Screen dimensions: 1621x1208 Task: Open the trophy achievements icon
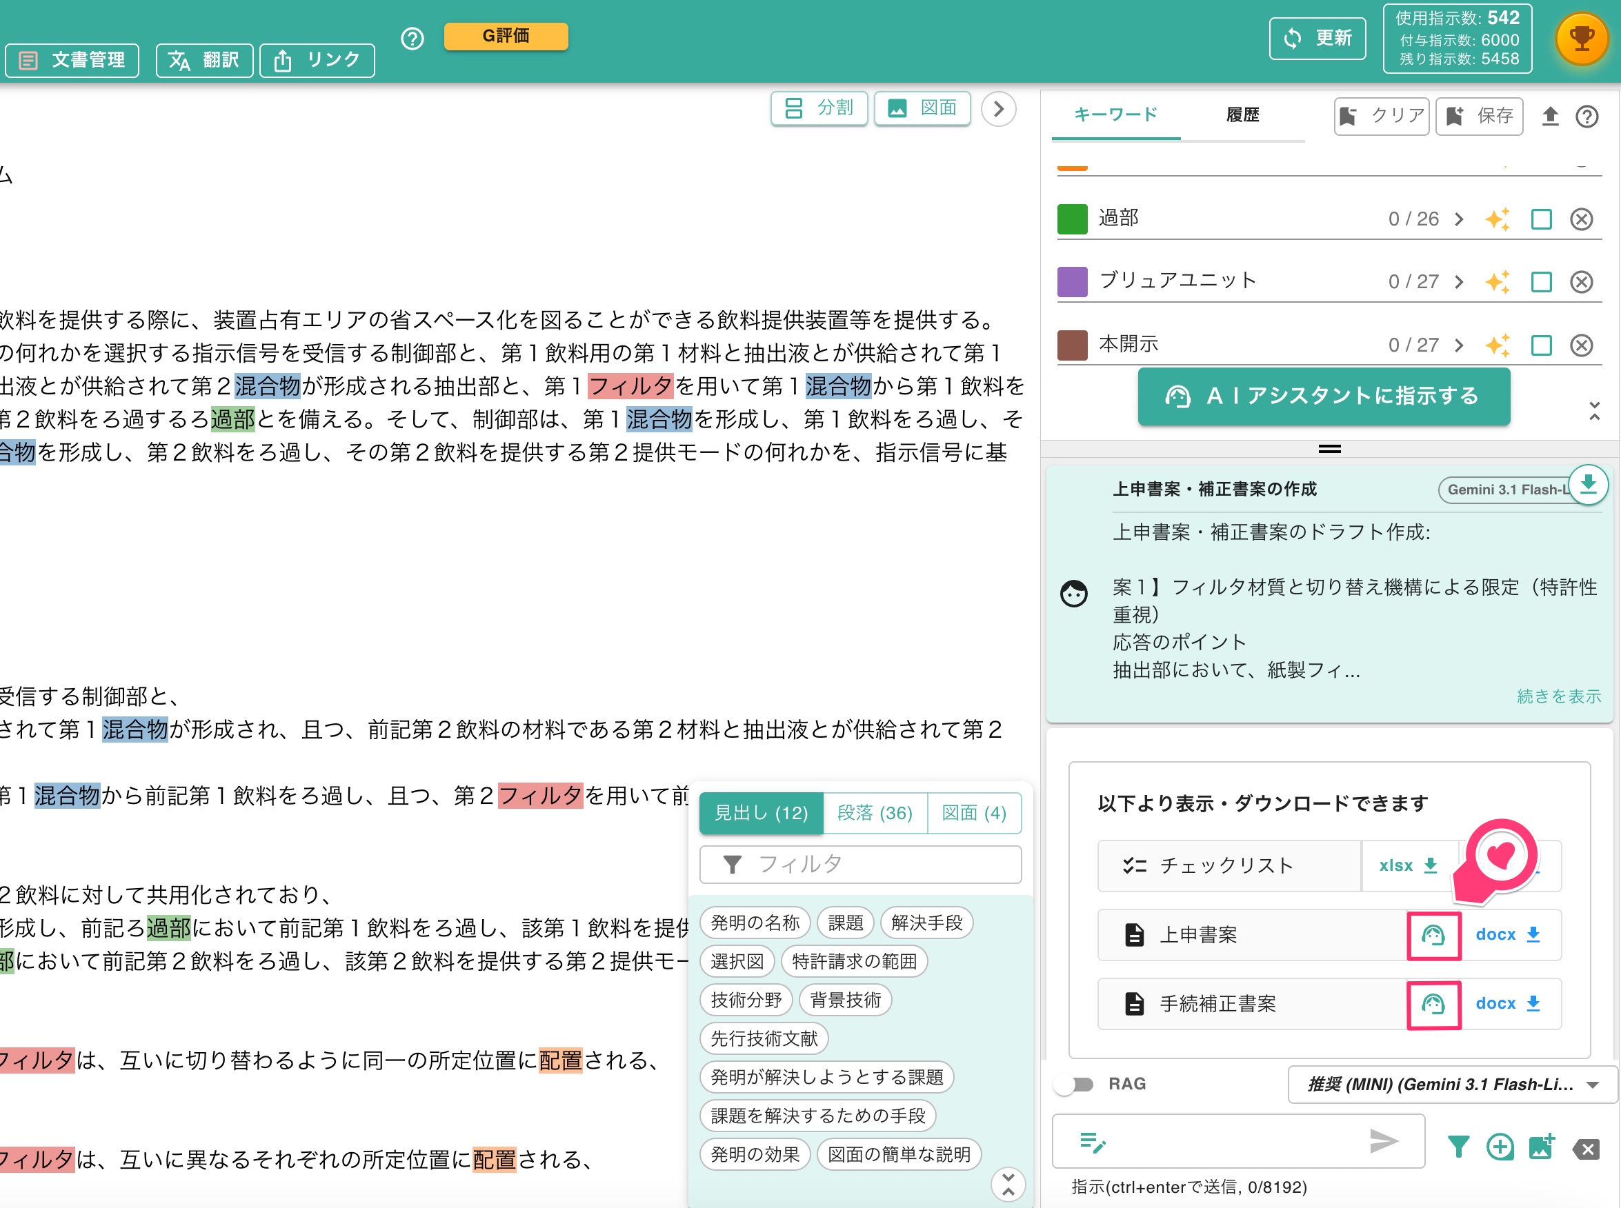[x=1582, y=39]
